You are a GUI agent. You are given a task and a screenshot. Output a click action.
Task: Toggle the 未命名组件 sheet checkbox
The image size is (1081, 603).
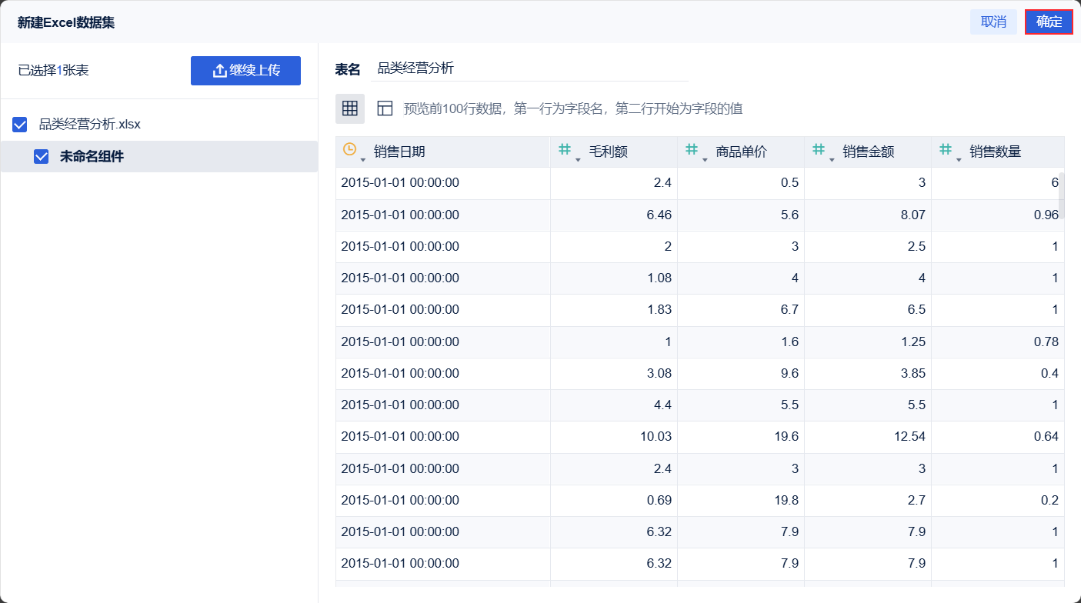(42, 157)
